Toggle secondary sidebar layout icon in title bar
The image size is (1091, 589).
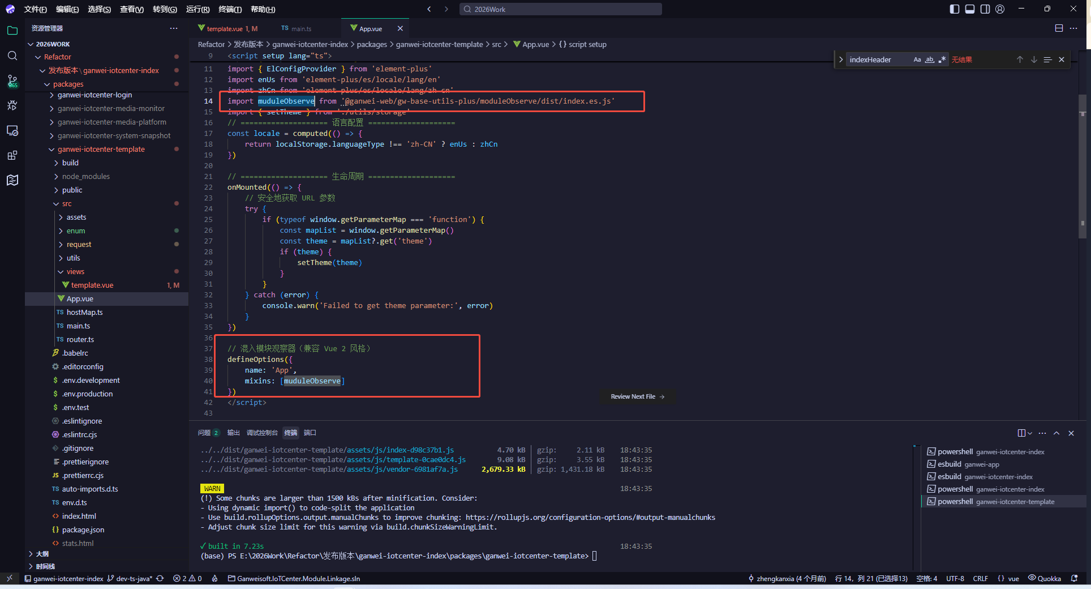point(985,9)
